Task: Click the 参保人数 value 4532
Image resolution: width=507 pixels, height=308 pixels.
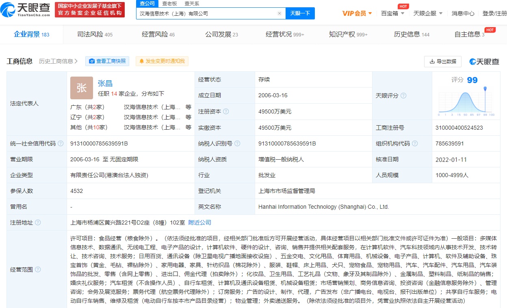Action: click(x=76, y=191)
